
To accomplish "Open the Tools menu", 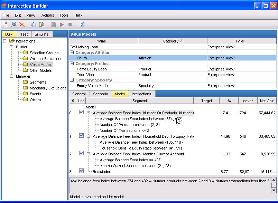I will [64, 16].
